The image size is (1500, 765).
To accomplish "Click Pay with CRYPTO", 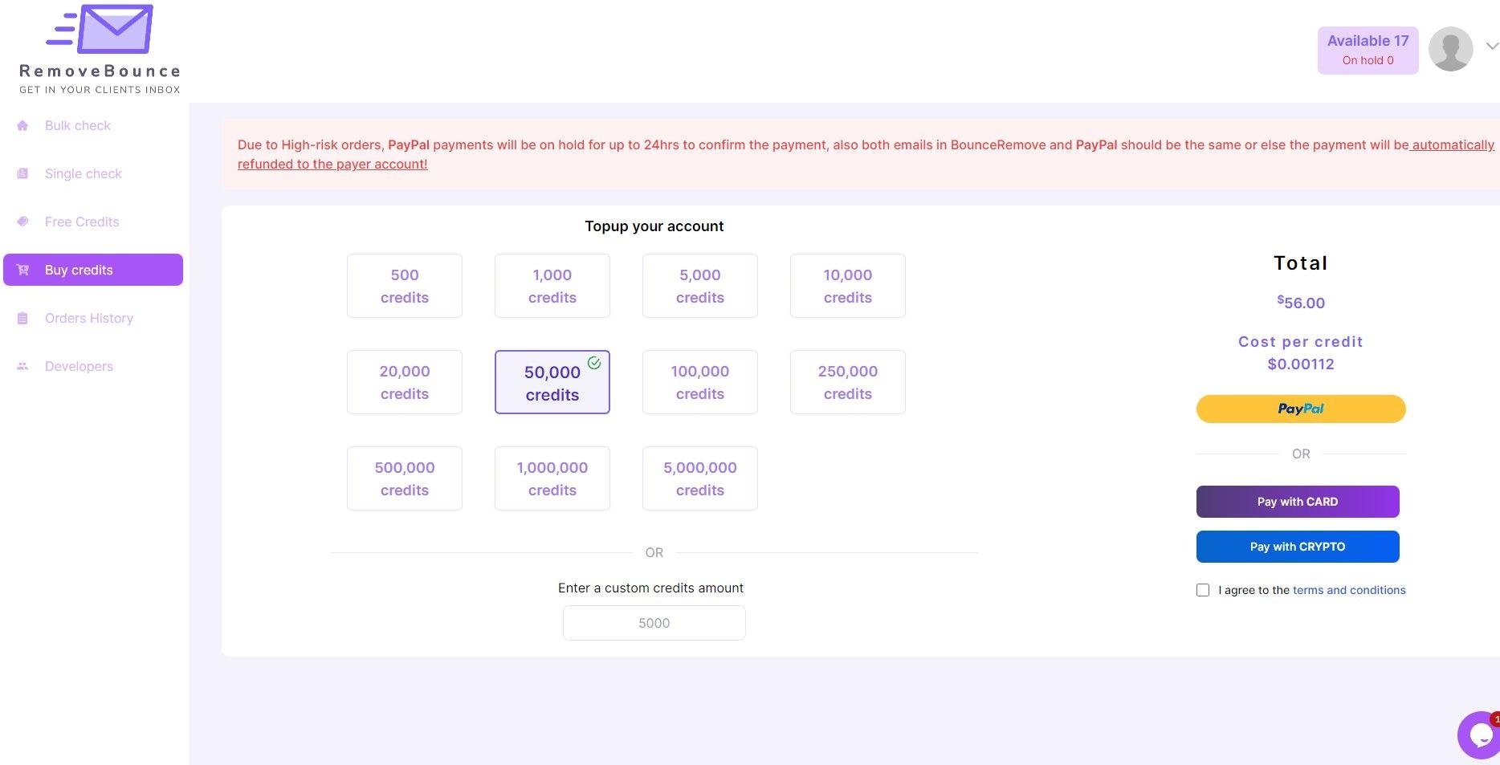I will 1298,547.
